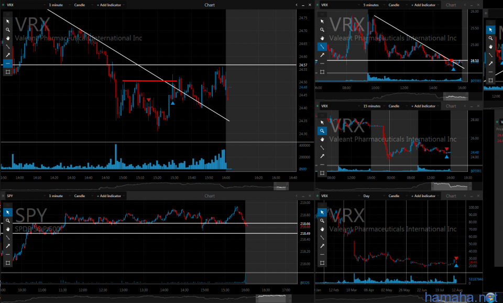Select the arrow ray tool in VRX 5 minutes chart
This screenshot has width=503, height=303.
[322, 55]
